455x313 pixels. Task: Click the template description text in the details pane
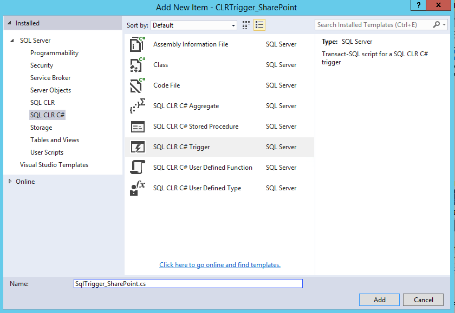[375, 58]
